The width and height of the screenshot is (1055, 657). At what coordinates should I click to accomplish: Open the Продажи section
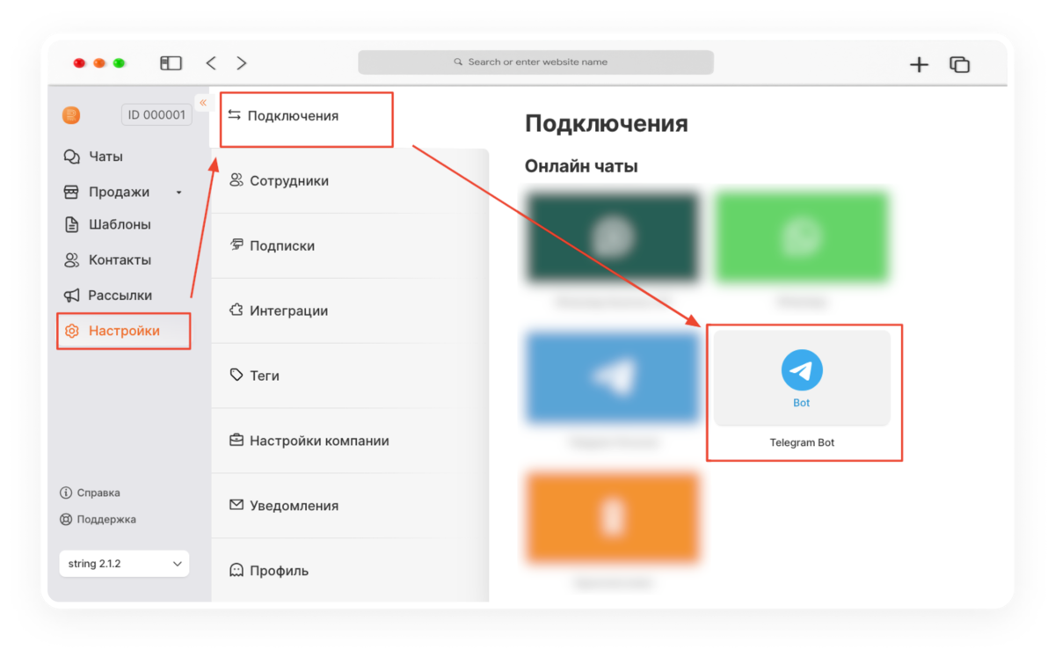coord(119,192)
